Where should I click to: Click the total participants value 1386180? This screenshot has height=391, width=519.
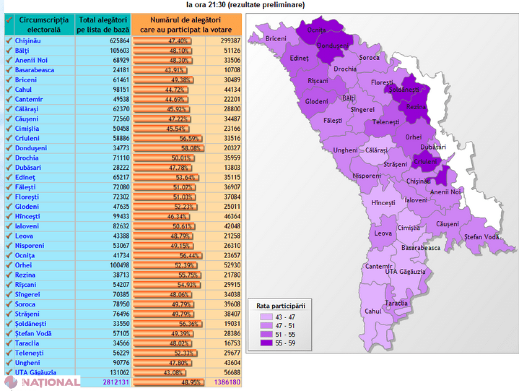[x=227, y=382]
